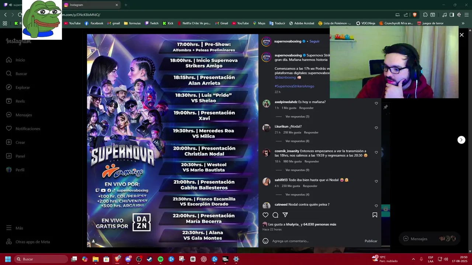Click Publicar to post comment
Viewport: 472px width, 265px height.
371,241
